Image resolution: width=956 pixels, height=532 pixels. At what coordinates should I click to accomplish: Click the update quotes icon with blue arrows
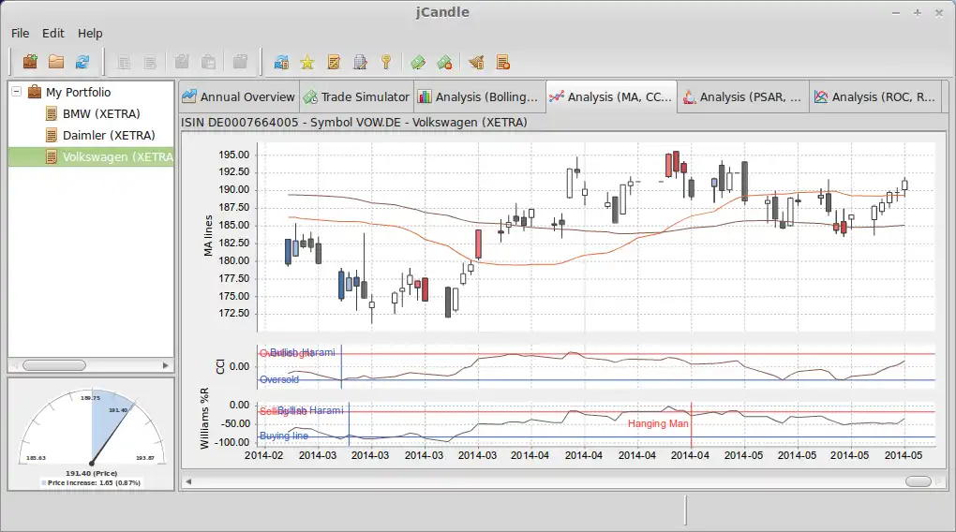click(281, 62)
